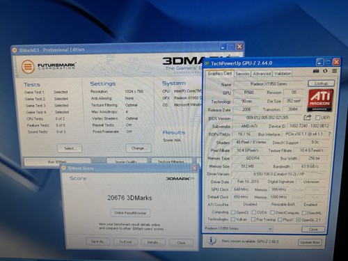Toggle the Vulkan checkbox

(233, 219)
